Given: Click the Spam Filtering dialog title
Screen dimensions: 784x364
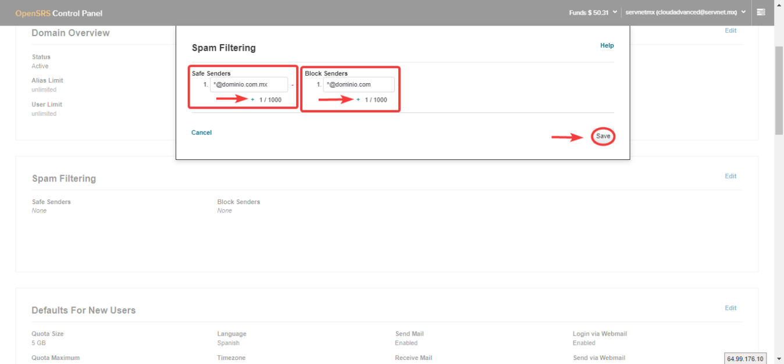Looking at the screenshot, I should [x=224, y=48].
